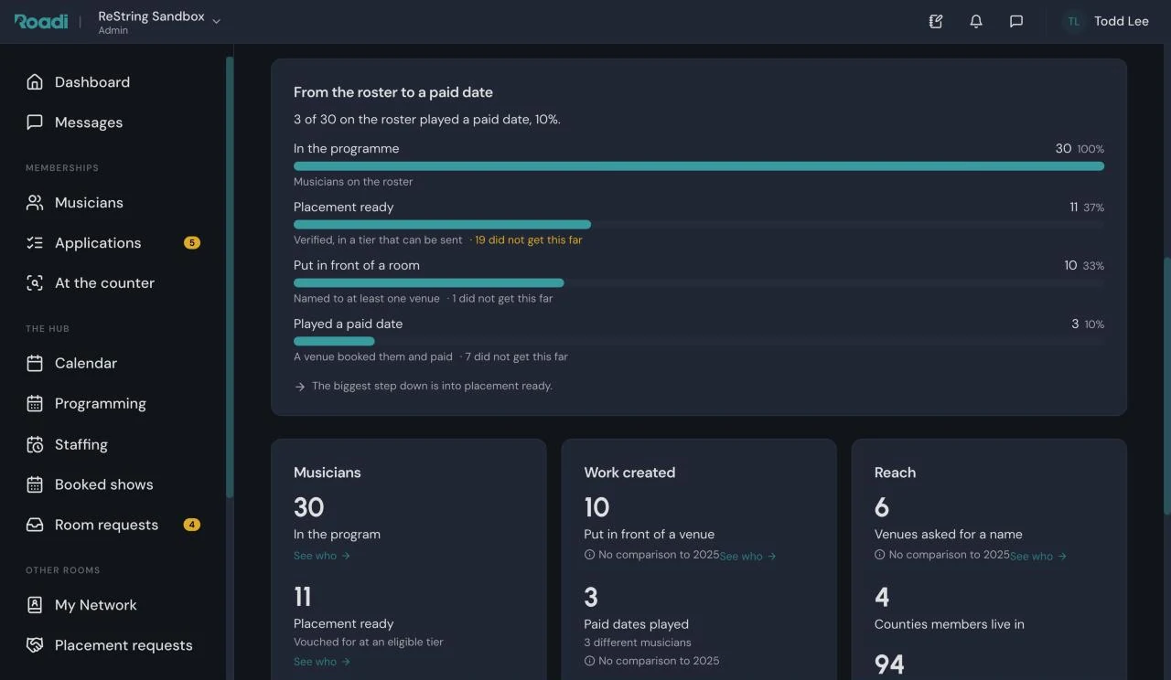The image size is (1171, 680).
Task: Open Room requests
Action: pos(106,526)
